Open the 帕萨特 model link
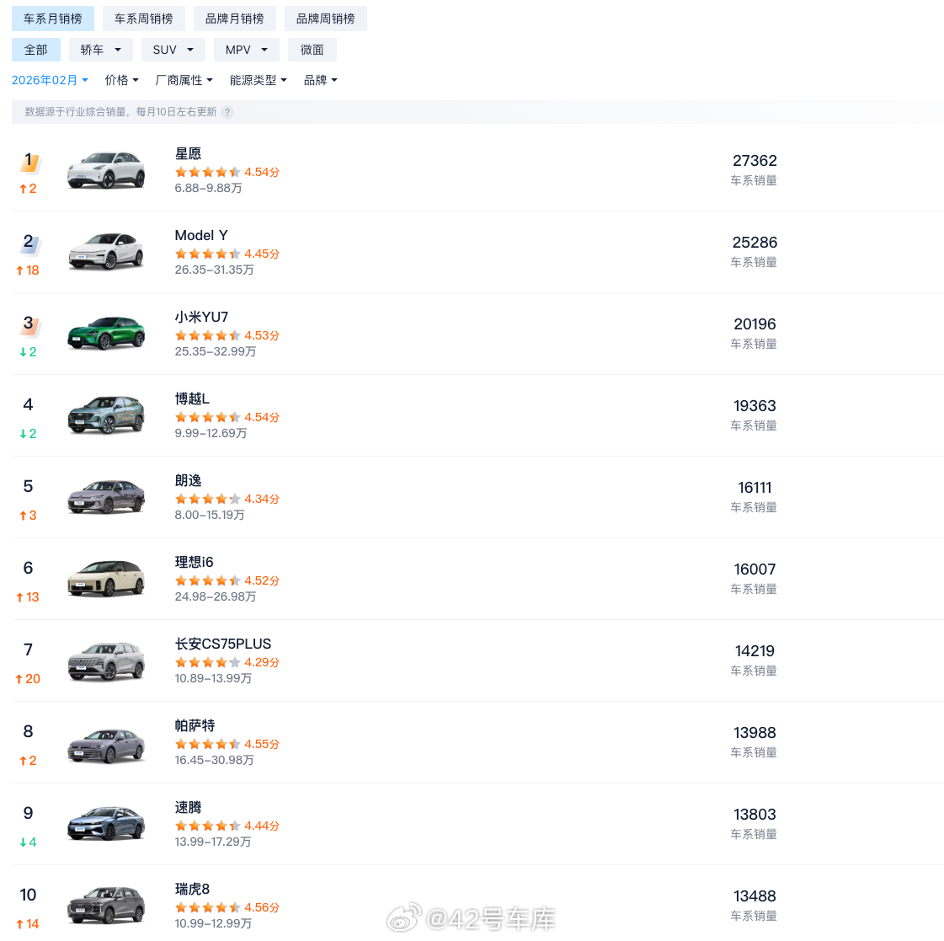 [195, 725]
